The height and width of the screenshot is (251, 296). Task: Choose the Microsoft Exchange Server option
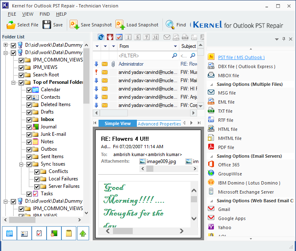point(246,192)
